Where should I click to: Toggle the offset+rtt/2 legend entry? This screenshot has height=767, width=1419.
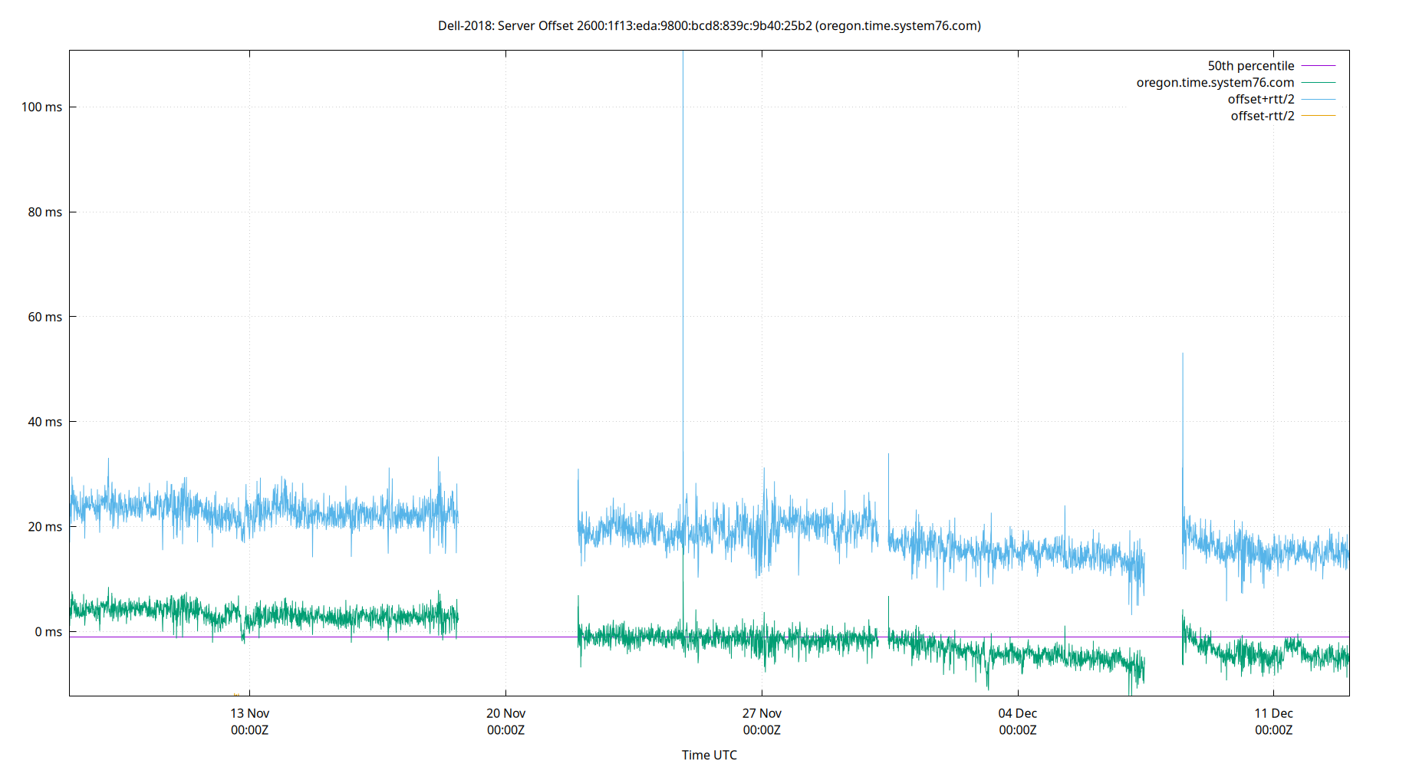(1261, 98)
